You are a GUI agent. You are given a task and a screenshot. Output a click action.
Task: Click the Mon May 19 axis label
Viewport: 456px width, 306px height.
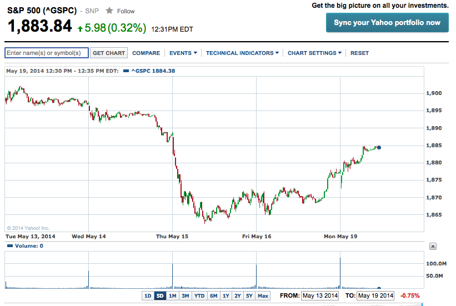pyautogui.click(x=340, y=236)
